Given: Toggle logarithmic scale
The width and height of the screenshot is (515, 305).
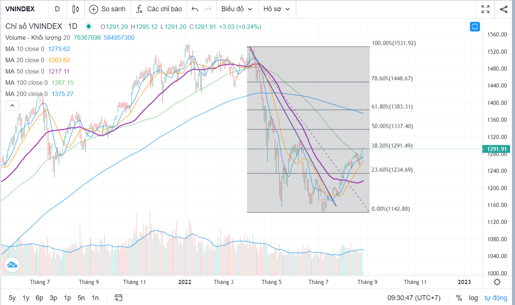Looking at the screenshot, I should click(x=473, y=298).
